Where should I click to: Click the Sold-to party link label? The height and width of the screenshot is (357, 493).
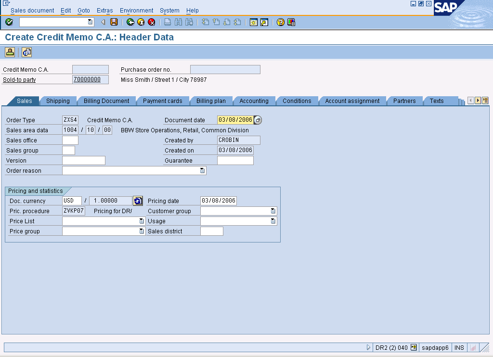point(19,79)
